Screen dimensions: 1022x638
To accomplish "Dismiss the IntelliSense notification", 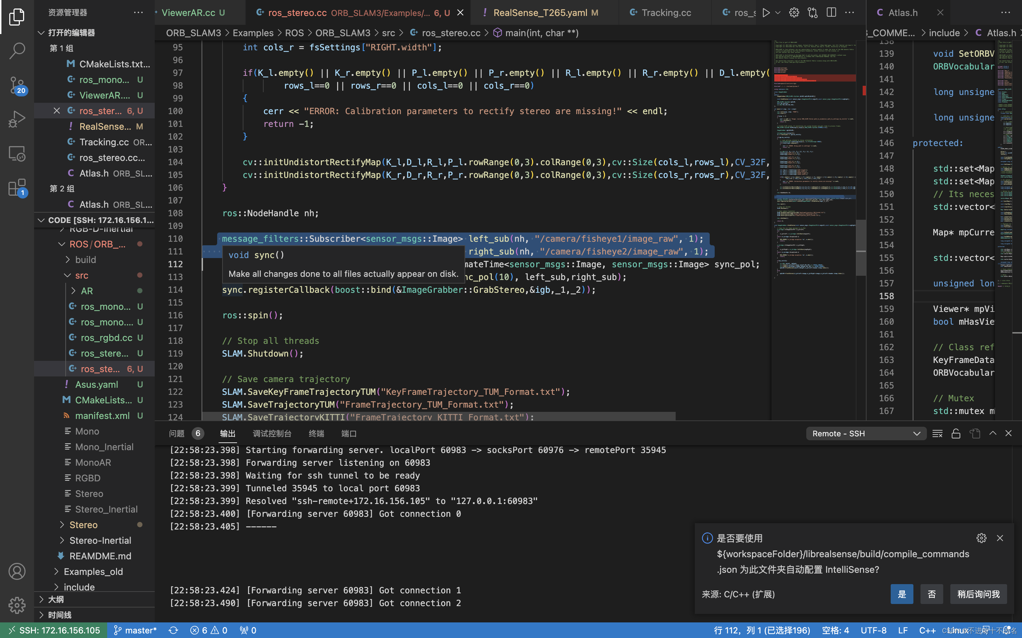I will click(x=1000, y=538).
